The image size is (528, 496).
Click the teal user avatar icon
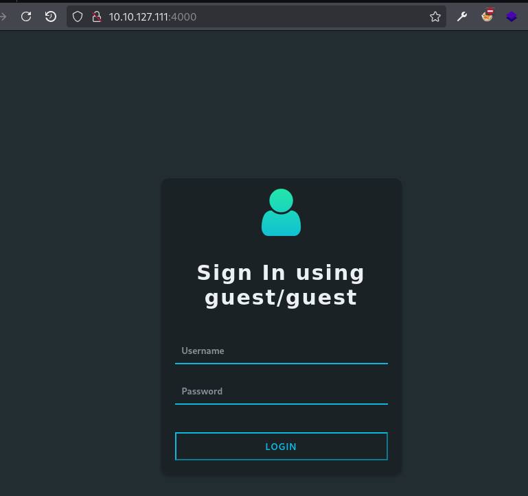click(282, 213)
